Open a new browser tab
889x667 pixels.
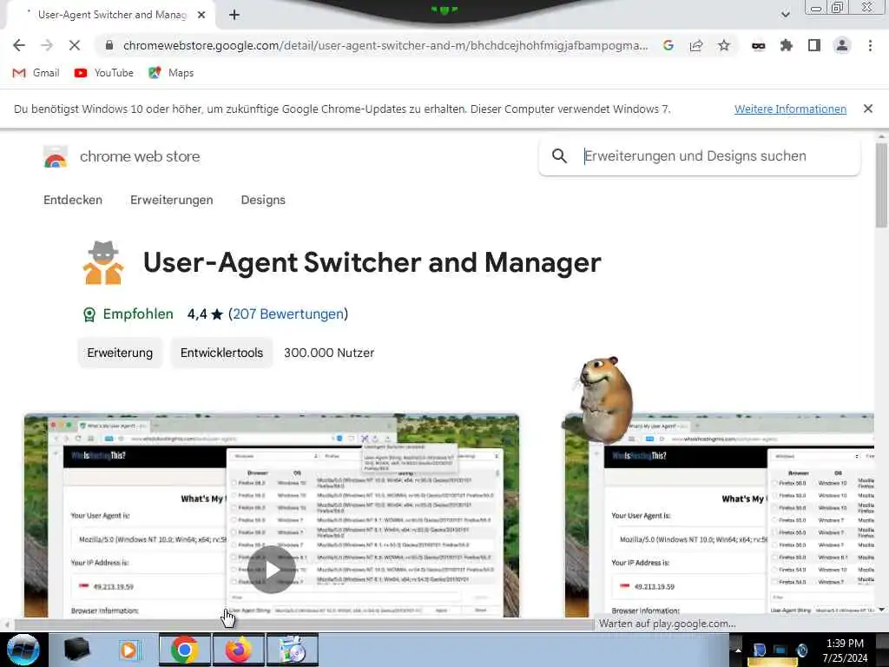click(234, 16)
